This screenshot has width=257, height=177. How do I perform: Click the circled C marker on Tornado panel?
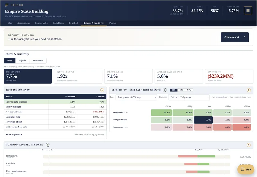click(x=249, y=145)
